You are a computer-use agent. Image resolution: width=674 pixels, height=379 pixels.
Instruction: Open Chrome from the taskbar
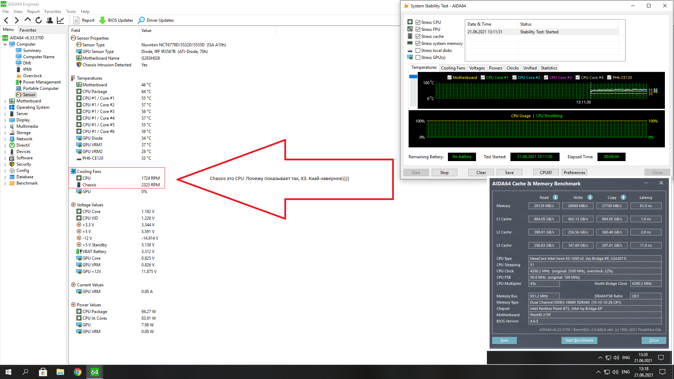(77, 372)
